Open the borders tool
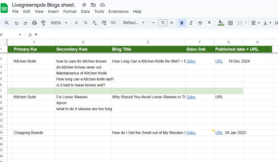278x162 pixels. tap(230, 23)
